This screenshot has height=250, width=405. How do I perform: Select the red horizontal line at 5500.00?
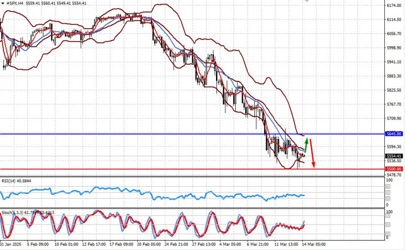[x=193, y=169]
